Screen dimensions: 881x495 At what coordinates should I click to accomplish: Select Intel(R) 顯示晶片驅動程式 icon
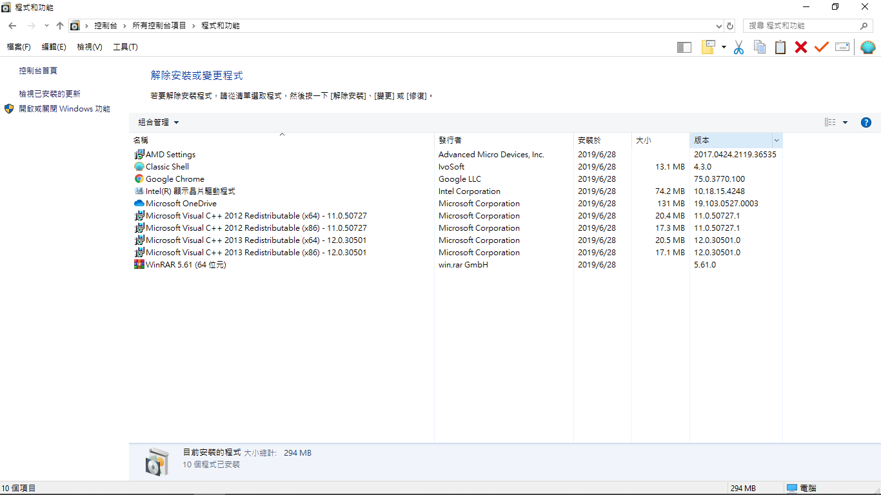click(139, 191)
